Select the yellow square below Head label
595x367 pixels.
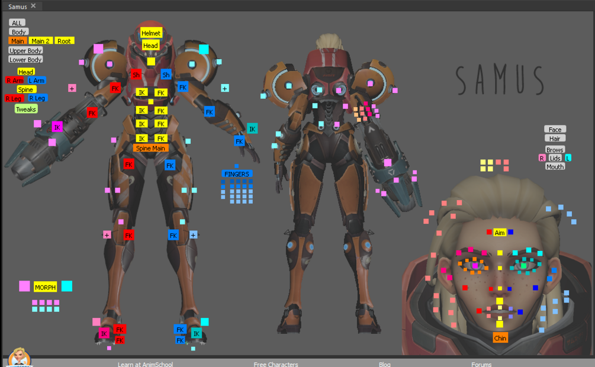(x=151, y=62)
